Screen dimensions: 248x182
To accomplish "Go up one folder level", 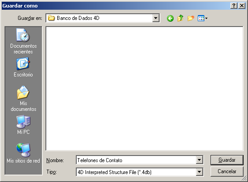I will pos(180,18).
